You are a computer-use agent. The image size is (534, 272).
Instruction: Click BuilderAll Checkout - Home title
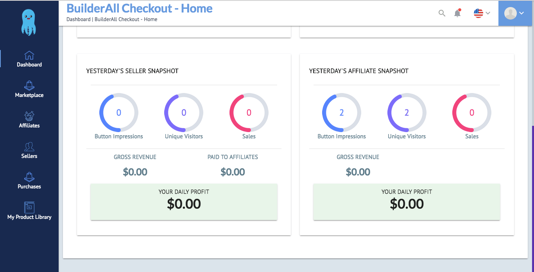coord(140,8)
